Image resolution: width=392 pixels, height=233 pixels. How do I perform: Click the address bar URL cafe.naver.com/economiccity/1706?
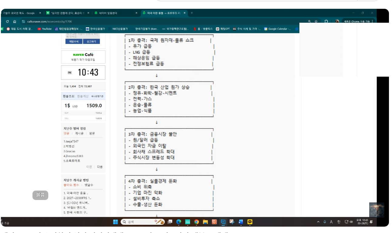pos(49,22)
